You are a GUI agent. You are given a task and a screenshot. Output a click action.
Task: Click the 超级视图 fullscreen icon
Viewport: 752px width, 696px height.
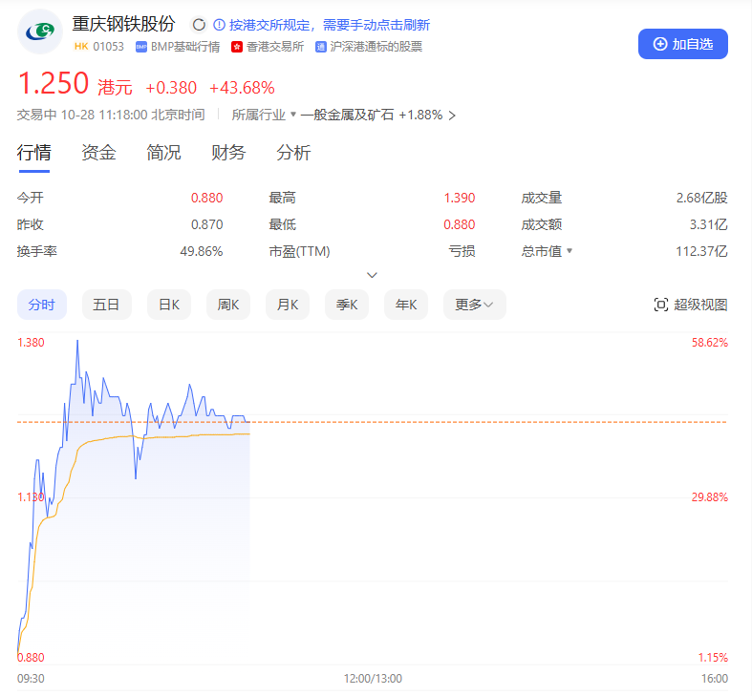[x=661, y=305]
